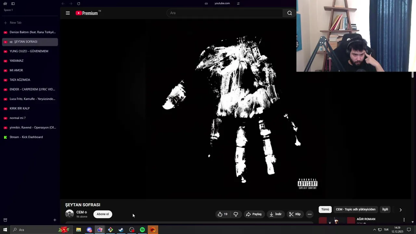This screenshot has width=416, height=234.
Task: Copy the page link icon beside youtube.com
Action: click(x=206, y=4)
